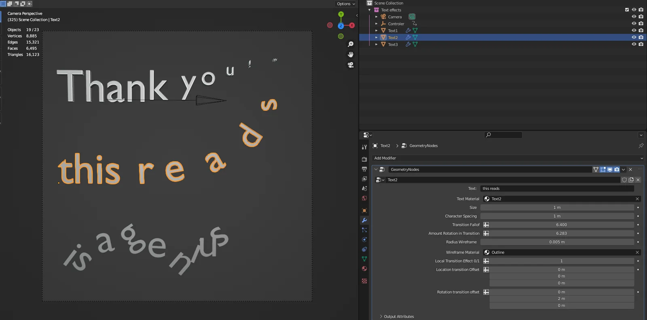Open the Modifier properties wrench tab
647x320 pixels.
click(x=364, y=220)
